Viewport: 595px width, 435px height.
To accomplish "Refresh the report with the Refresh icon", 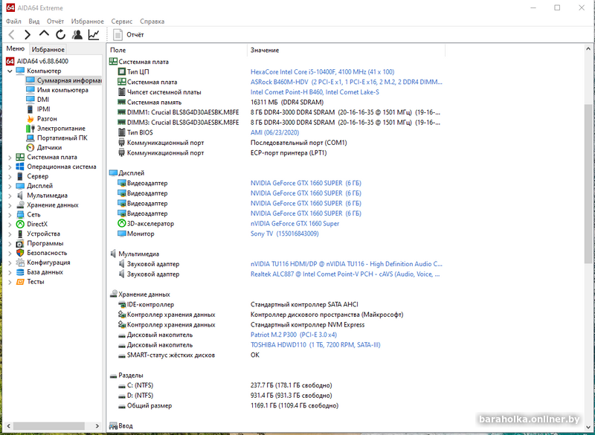I will click(x=61, y=35).
